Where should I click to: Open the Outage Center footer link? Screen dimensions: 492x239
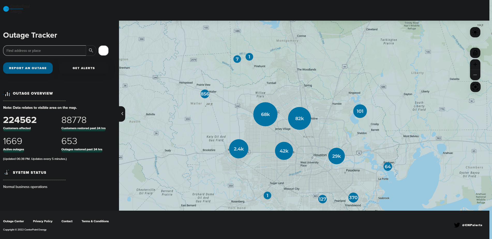pos(13,221)
